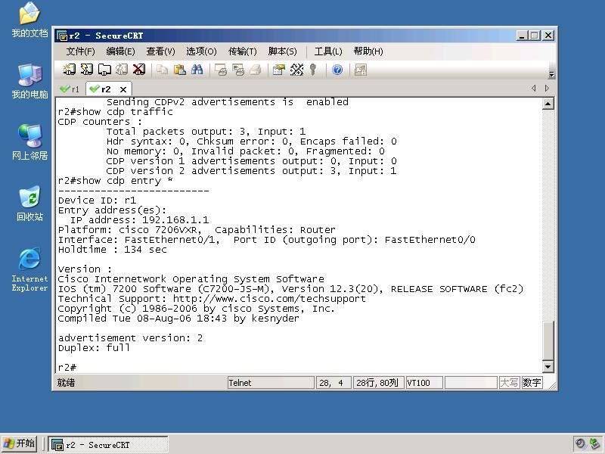This screenshot has height=454, width=605.
Task: Click the Find binoculars icon
Action: pos(197,70)
